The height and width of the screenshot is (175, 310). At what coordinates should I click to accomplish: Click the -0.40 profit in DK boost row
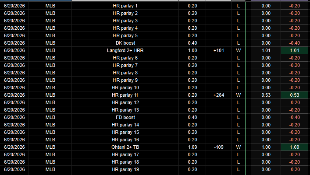[294, 43]
